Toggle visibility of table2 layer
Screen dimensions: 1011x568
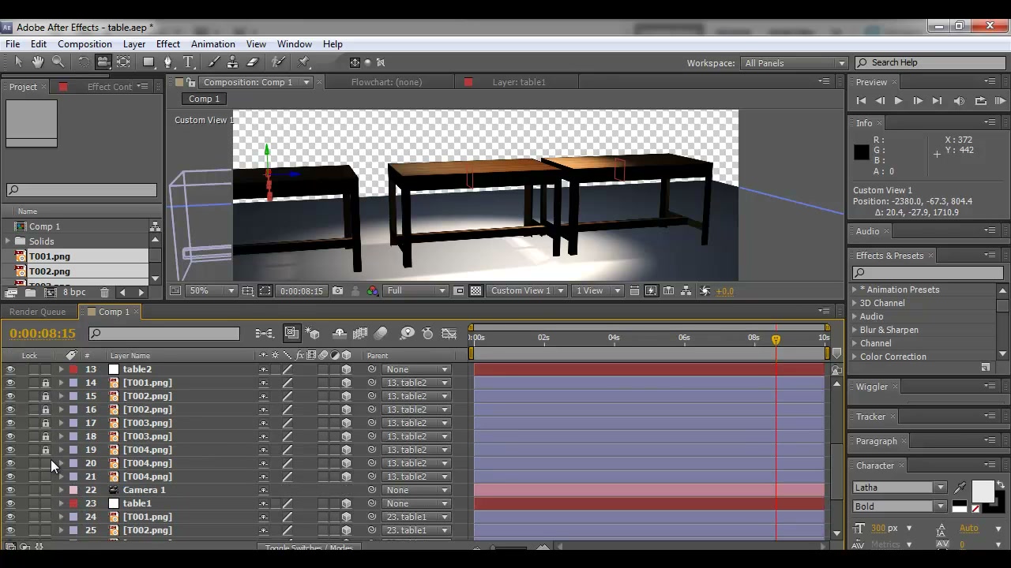point(10,369)
